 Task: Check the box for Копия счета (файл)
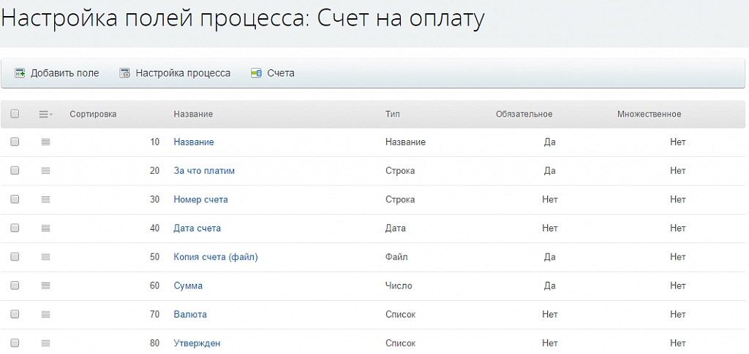point(15,257)
